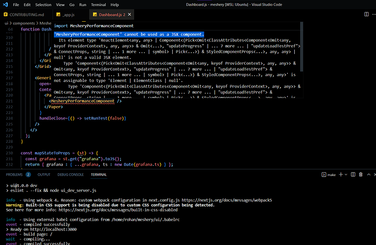Click the _app.js JavaScript file icon

[58, 15]
